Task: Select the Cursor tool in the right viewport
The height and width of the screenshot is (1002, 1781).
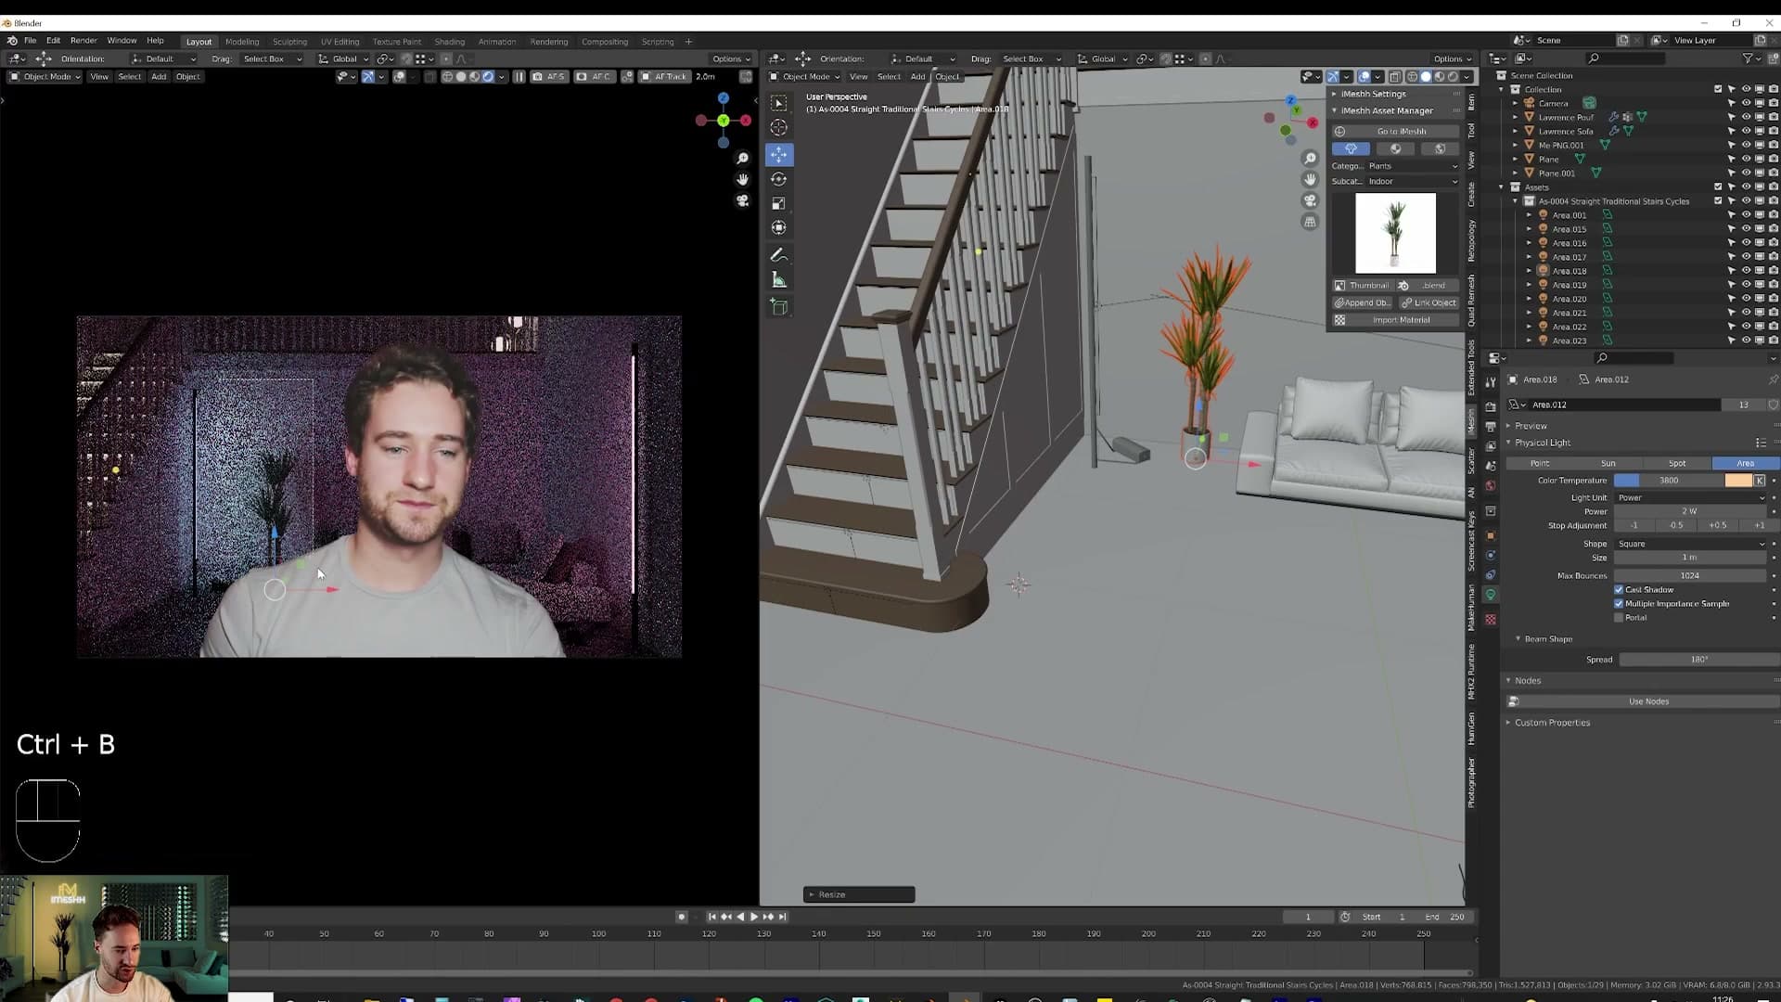Action: tap(779, 128)
